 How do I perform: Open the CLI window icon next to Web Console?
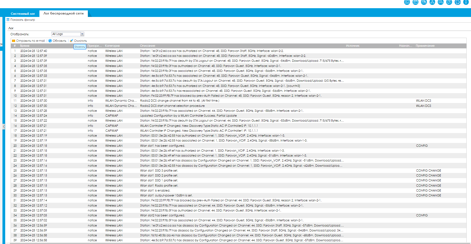(415, 2)
